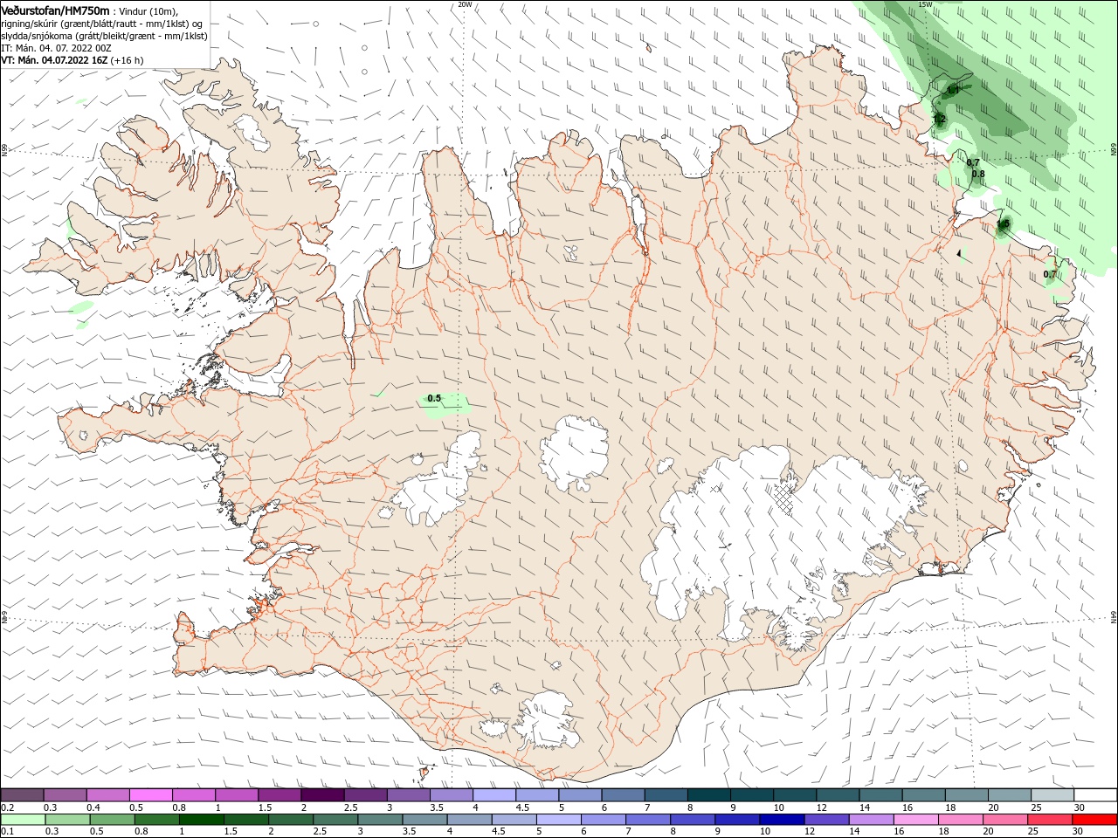Viewport: 1118px width, 838px height.
Task: Click the 0.5 precipitation label in west Iceland
Action: pos(434,398)
